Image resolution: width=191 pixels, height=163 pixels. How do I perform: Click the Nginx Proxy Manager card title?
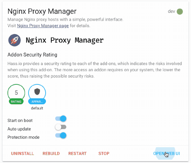click(x=42, y=11)
